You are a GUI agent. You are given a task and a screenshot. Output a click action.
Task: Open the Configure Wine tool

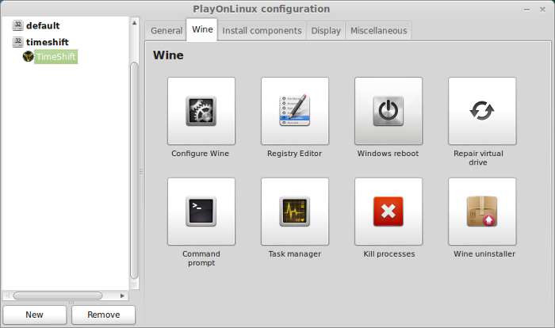pyautogui.click(x=201, y=111)
